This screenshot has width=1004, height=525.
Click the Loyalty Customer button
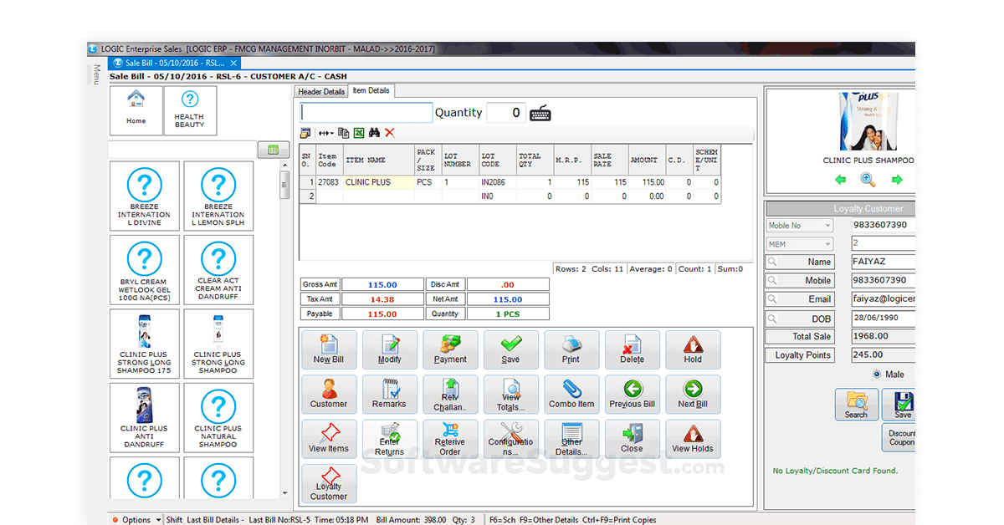(x=328, y=484)
